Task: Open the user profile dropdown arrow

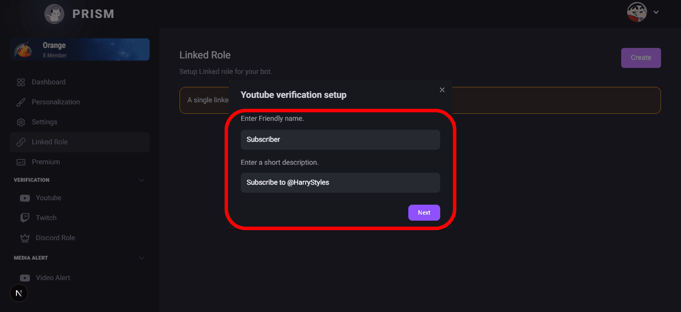Action: [656, 12]
